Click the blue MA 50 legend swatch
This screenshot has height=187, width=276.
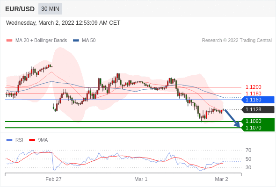(x=76, y=41)
